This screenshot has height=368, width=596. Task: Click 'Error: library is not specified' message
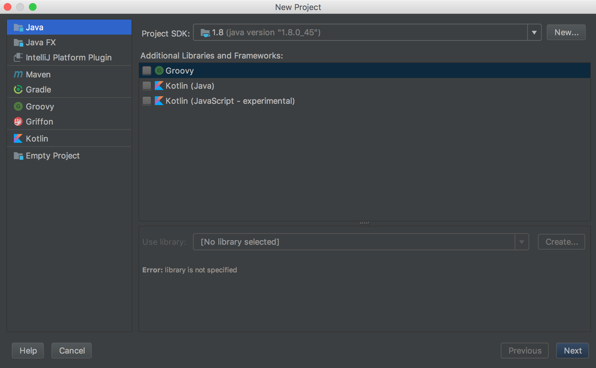point(189,270)
